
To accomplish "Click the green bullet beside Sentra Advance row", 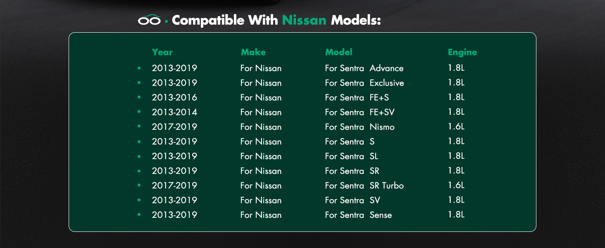I will [139, 68].
